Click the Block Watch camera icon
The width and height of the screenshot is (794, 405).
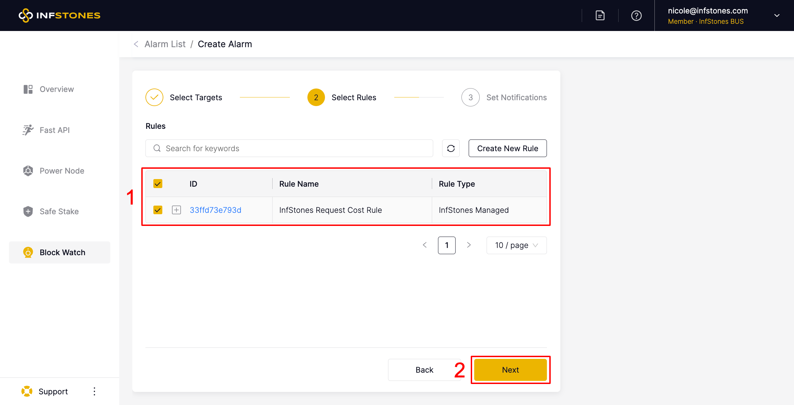click(28, 252)
